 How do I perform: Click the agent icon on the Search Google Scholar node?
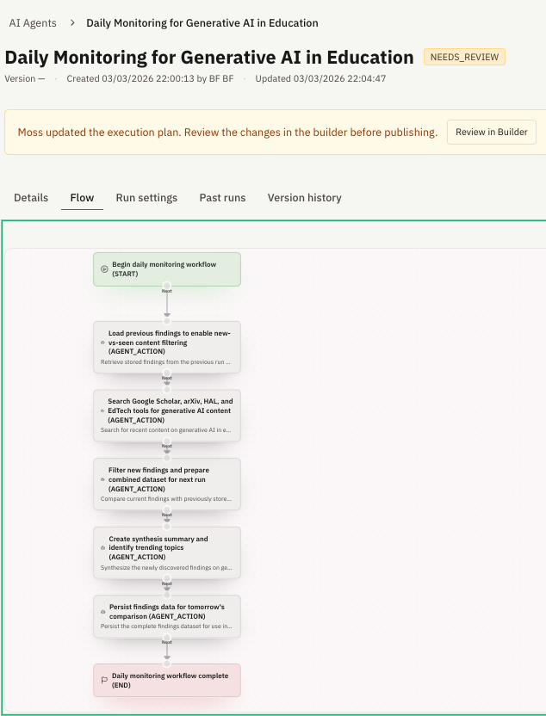point(102,411)
